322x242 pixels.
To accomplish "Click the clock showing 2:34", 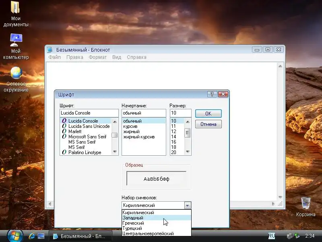I will pyautogui.click(x=310, y=236).
